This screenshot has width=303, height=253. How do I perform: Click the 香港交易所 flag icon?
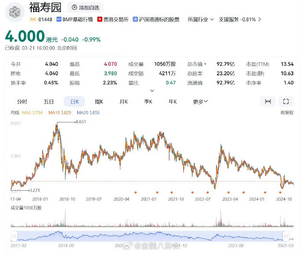(x=100, y=19)
